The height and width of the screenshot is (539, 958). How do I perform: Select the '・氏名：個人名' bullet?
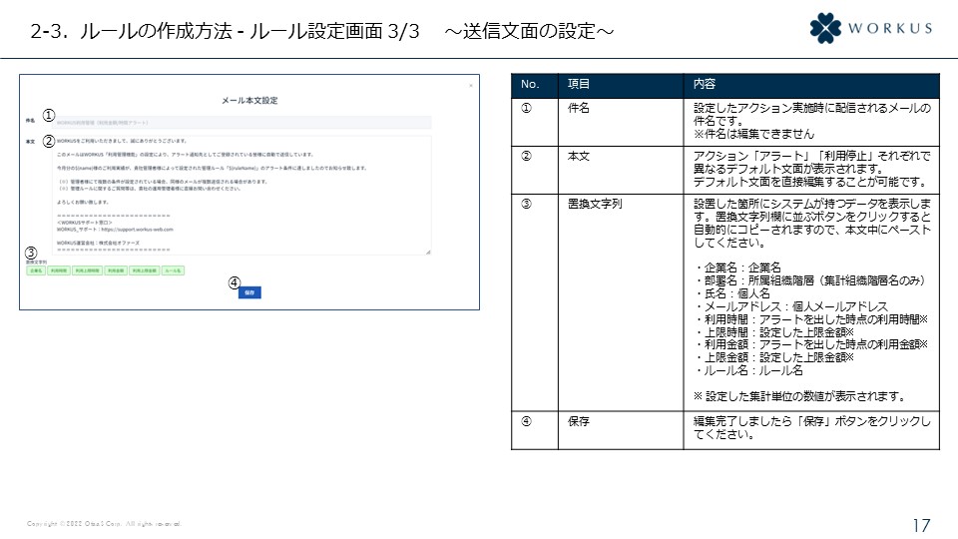(x=732, y=293)
